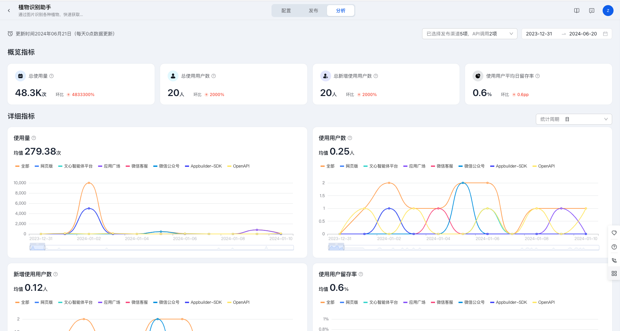Viewport: 620px width, 331px height.
Task: Toggle 文心智能体平台 in 使用量 chart legend
Action: coord(76,166)
